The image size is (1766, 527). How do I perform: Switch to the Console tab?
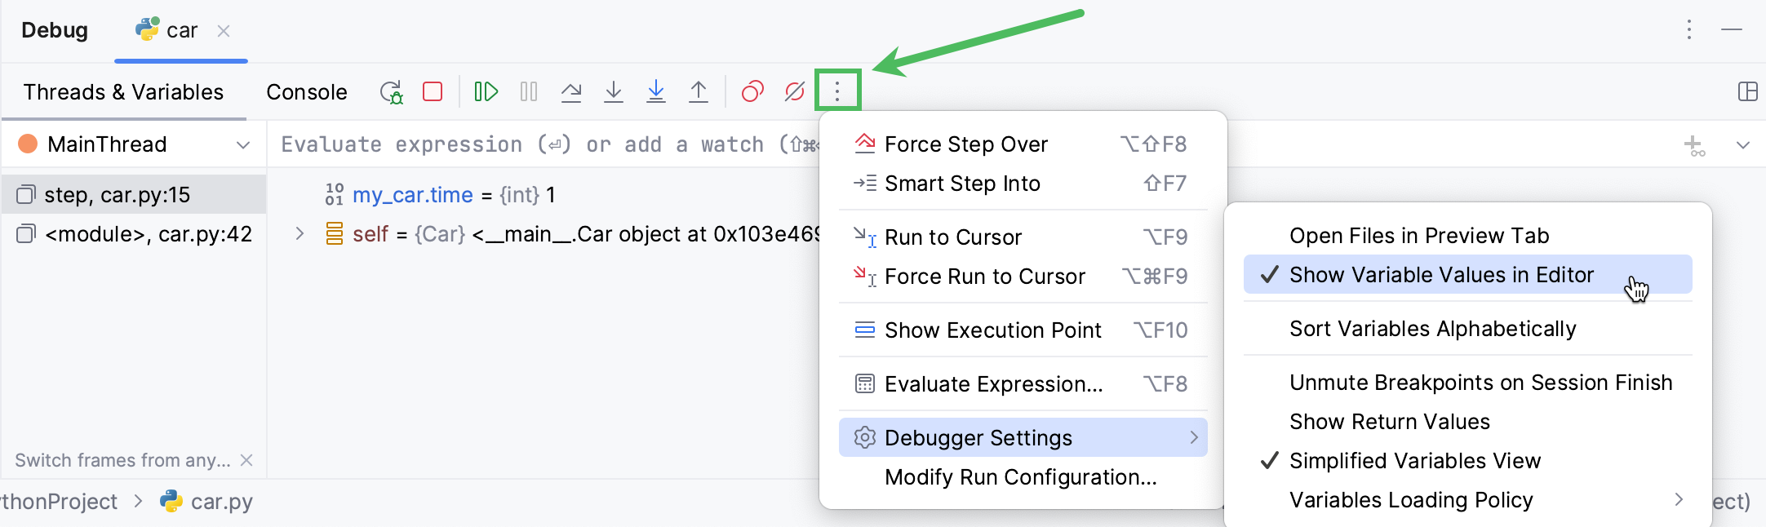point(306,92)
